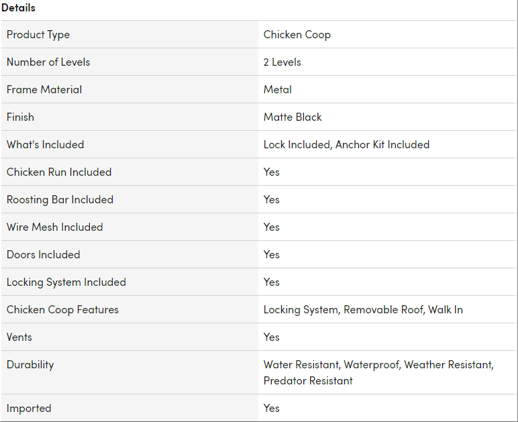Click the Details section heading
This screenshot has width=518, height=422.
click(x=18, y=8)
